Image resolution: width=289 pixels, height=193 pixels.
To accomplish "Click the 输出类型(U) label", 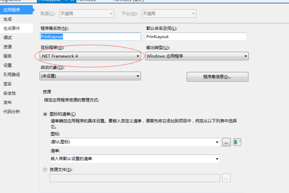I will [x=158, y=48].
